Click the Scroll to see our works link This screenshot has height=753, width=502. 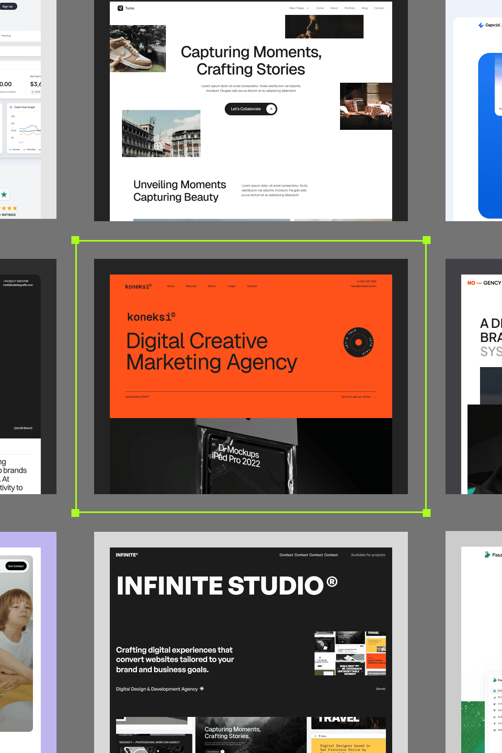356,397
